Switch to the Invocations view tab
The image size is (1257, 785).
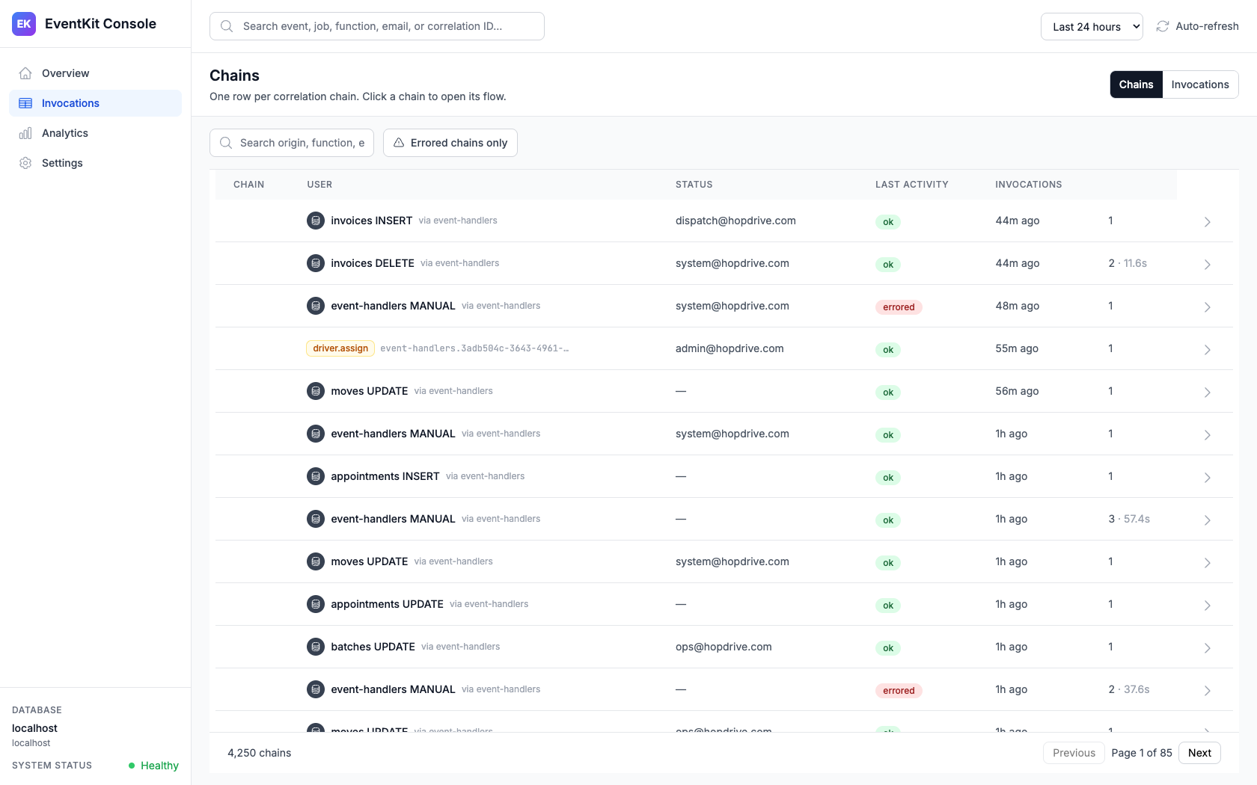(1200, 84)
